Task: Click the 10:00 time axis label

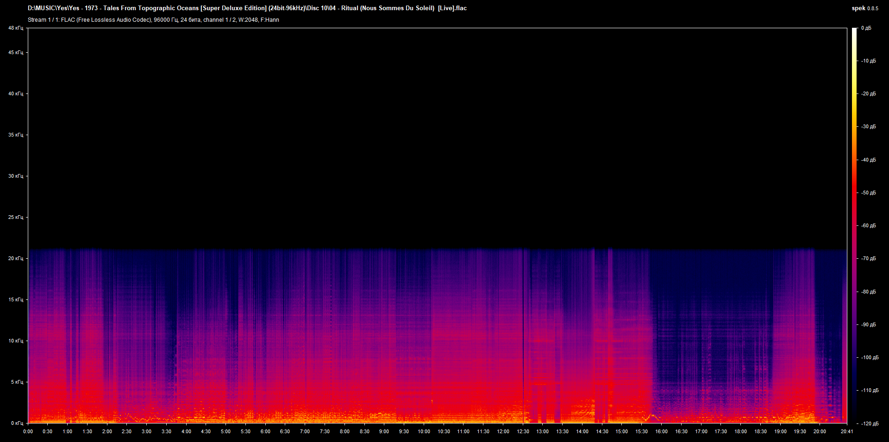Action: tap(424, 432)
